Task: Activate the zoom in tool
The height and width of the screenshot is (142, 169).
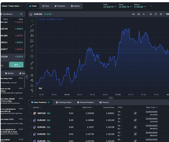Action: click(x=32, y=68)
